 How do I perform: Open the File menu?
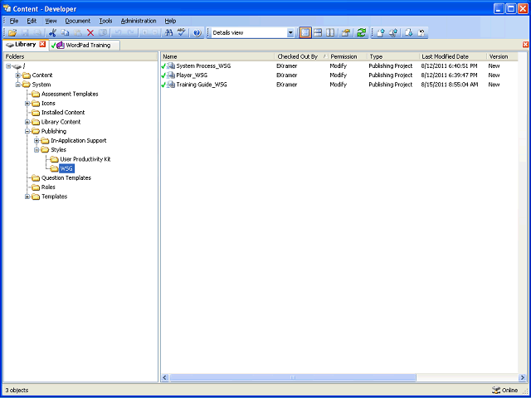tap(14, 21)
